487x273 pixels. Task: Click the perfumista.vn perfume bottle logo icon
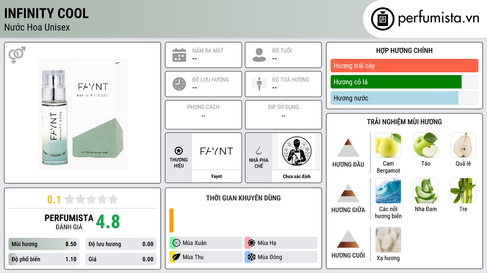383,19
